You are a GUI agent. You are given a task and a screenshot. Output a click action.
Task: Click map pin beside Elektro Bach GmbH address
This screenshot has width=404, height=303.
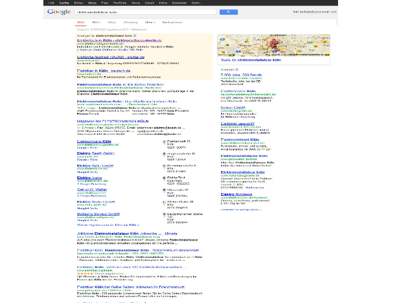tap(164, 154)
